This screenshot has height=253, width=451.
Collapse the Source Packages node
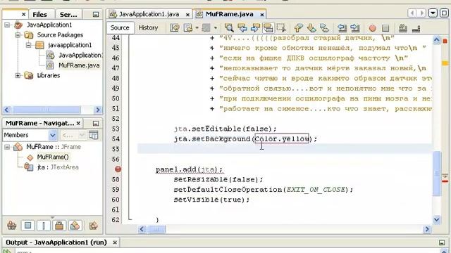coord(18,35)
